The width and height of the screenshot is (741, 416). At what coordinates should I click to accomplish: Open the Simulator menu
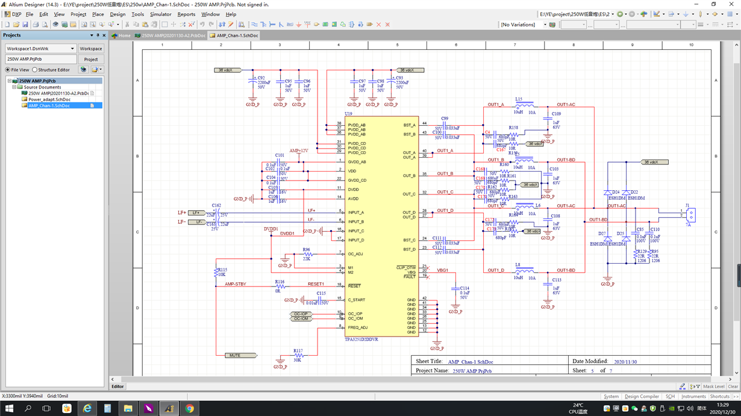coord(160,14)
